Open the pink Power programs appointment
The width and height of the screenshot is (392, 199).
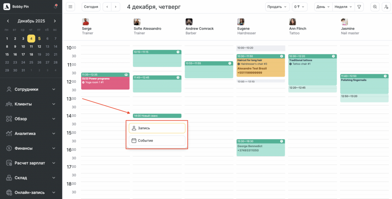click(x=105, y=81)
